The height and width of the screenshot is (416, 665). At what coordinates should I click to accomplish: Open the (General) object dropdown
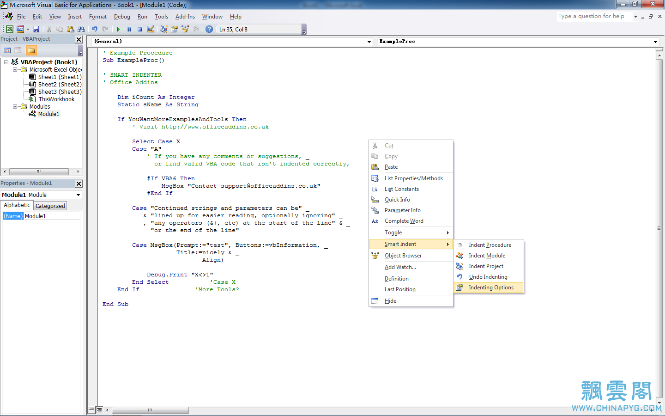point(369,42)
